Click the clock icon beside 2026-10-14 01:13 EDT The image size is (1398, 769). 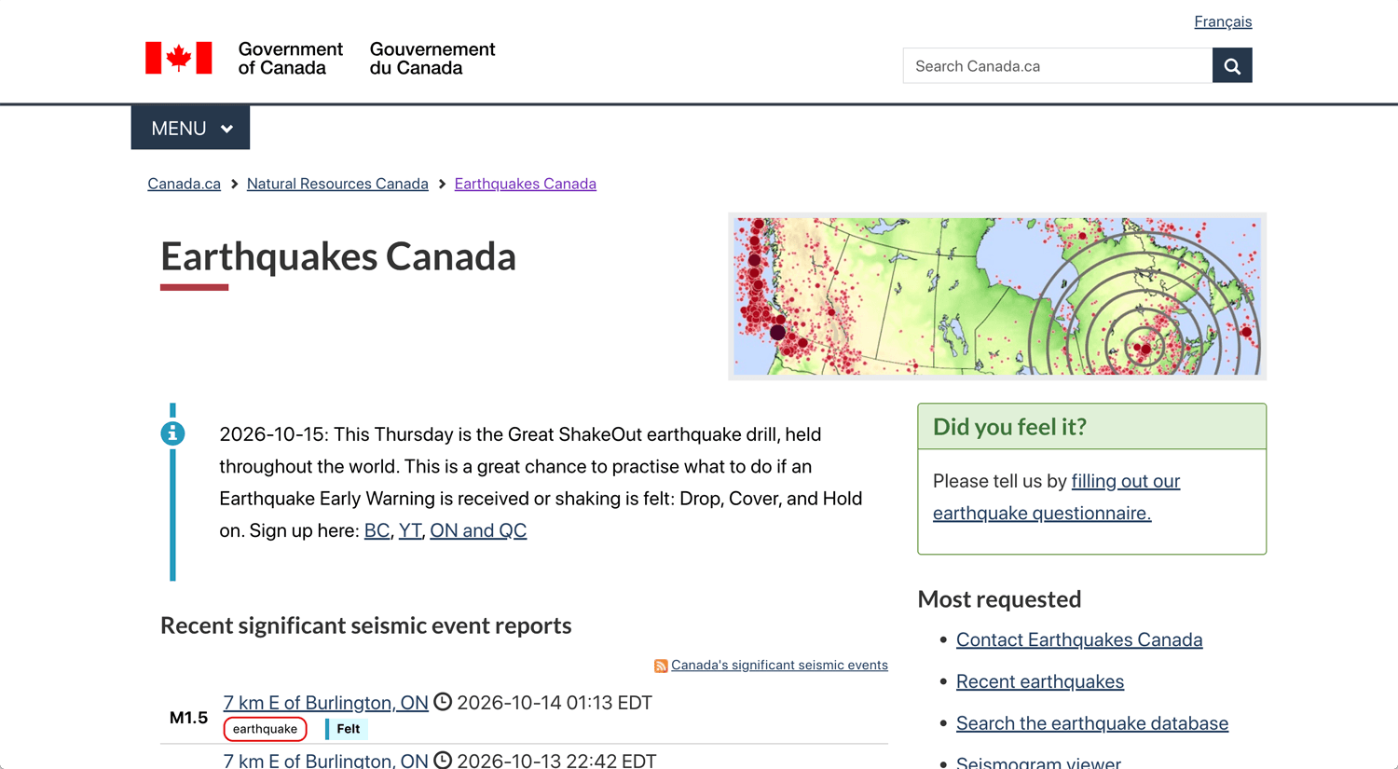[443, 702]
